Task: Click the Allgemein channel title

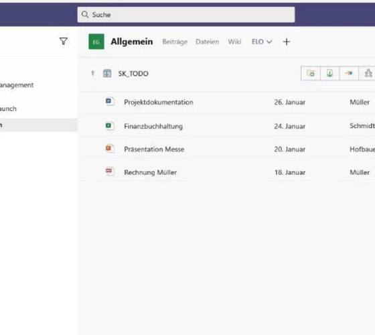Action: pos(132,42)
